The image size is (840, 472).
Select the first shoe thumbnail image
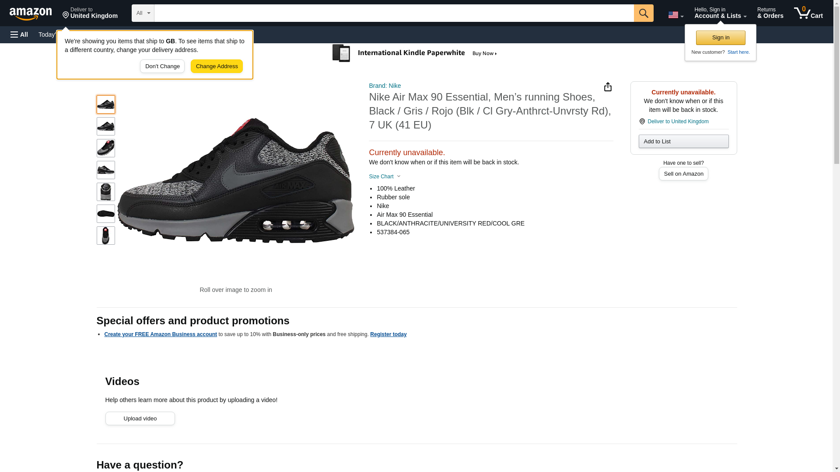[106, 104]
